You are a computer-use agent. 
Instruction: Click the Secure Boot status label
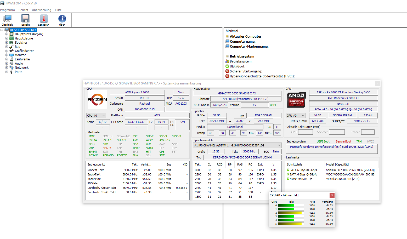coord(343,141)
